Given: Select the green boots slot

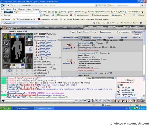Looking at the screenshot, I should [29, 66].
